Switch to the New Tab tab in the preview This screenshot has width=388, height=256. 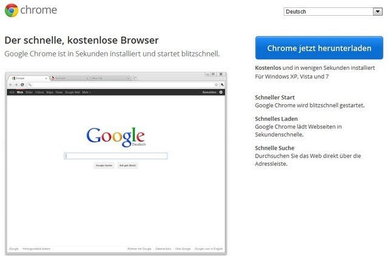click(x=110, y=78)
